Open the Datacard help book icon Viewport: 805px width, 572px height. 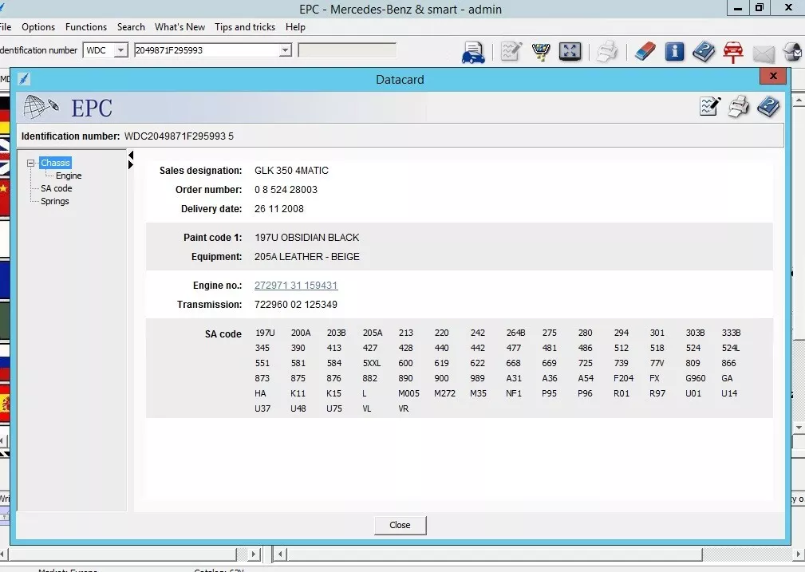[x=768, y=106]
